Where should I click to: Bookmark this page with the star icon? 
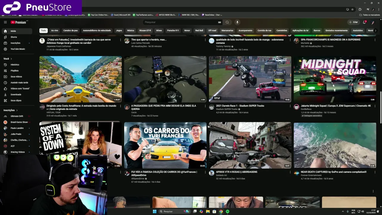click(352, 9)
